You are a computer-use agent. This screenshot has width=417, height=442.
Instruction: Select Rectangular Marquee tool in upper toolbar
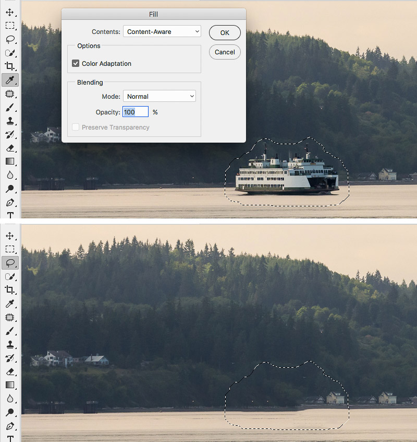10,26
